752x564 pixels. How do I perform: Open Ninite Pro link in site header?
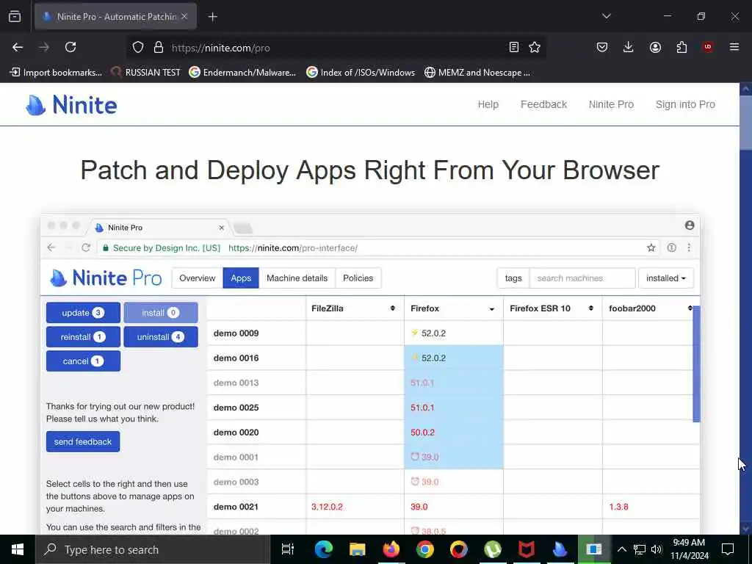(611, 104)
